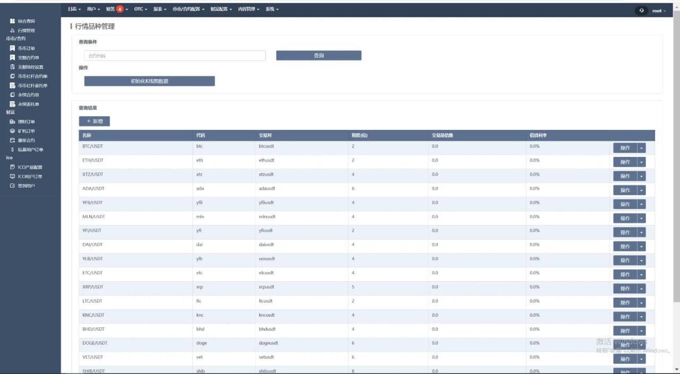This screenshot has height=374, width=680.
Task: Click the 新增 add button
Action: pyautogui.click(x=95, y=121)
